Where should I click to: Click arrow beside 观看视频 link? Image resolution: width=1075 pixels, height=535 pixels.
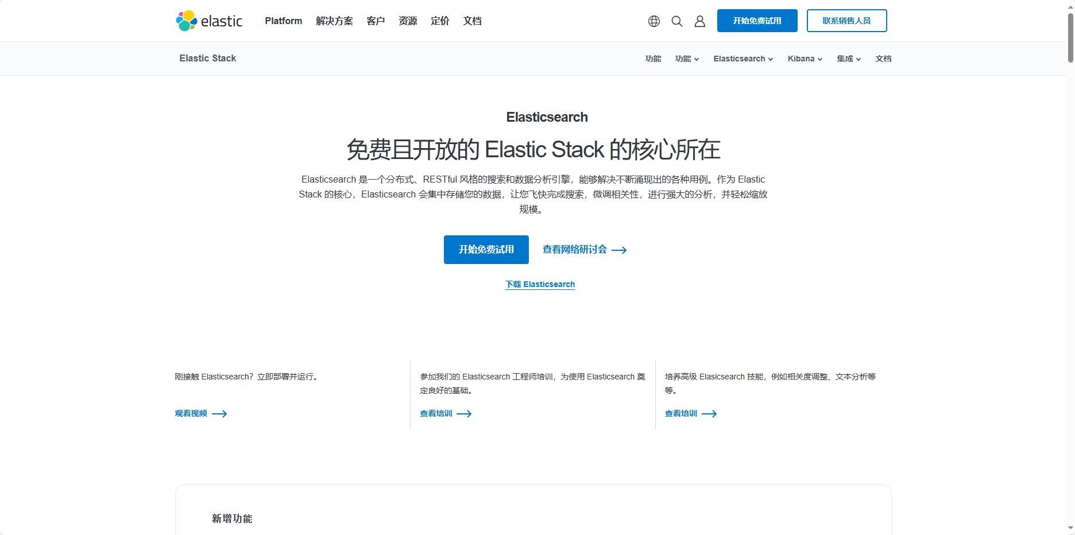click(x=219, y=414)
